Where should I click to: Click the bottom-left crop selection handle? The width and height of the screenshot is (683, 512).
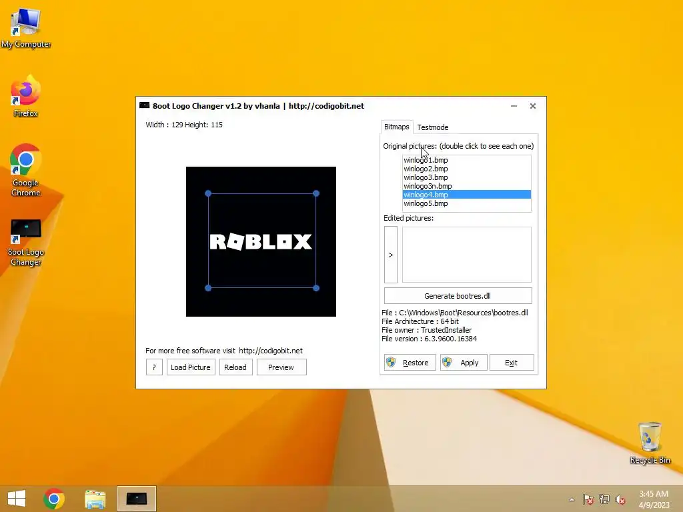208,288
